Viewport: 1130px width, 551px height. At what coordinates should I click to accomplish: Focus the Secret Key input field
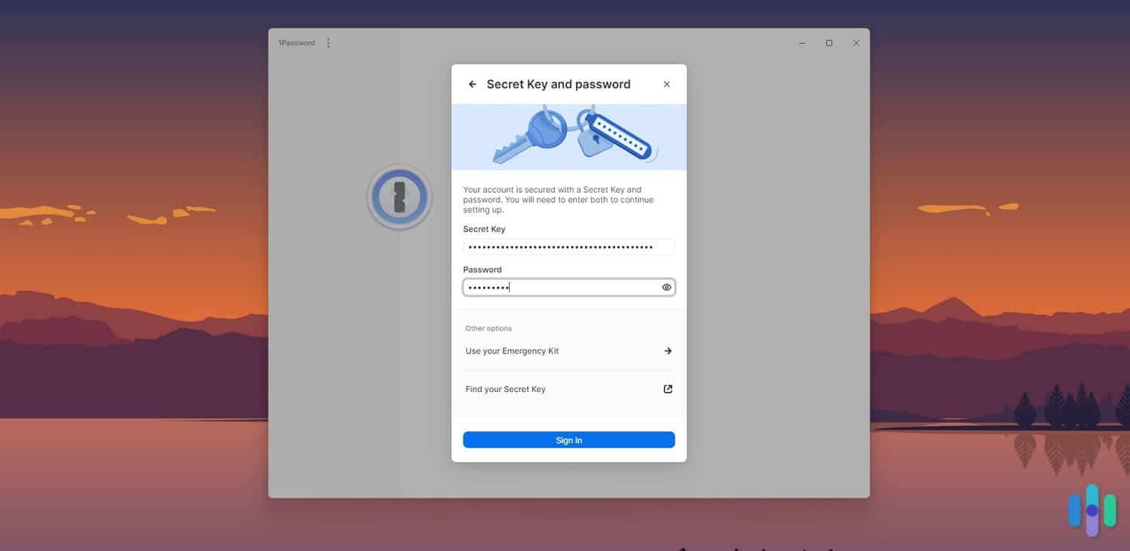coord(568,246)
